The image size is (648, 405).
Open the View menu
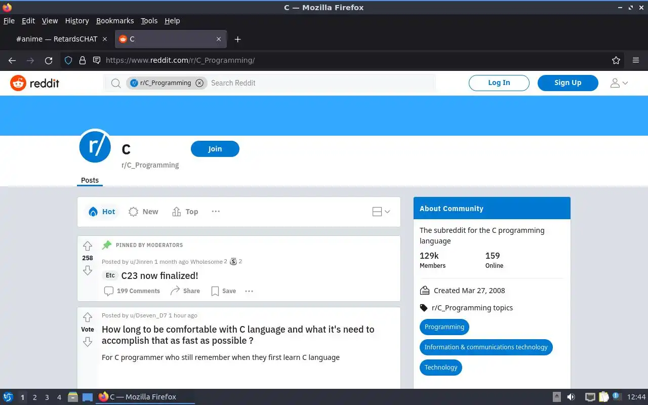click(50, 21)
